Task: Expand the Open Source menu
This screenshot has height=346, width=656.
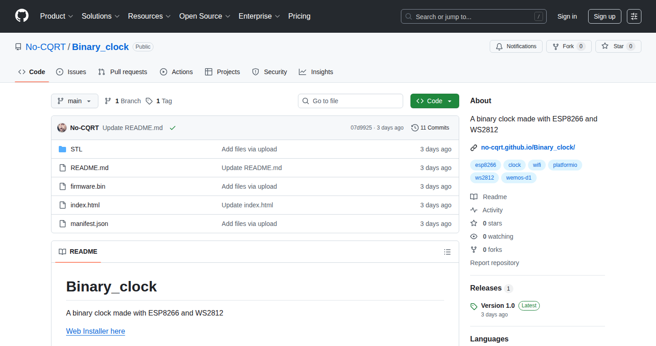Action: click(205, 16)
